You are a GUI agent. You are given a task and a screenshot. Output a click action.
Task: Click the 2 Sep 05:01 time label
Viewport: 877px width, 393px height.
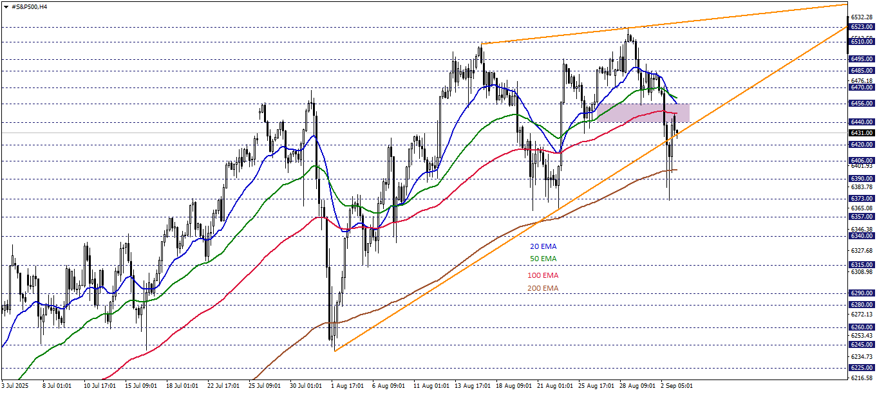pos(677,386)
